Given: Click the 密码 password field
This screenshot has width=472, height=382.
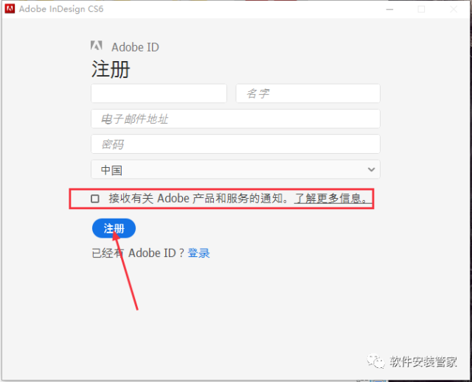Looking at the screenshot, I should pos(235,144).
